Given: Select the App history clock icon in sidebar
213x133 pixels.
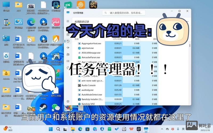Looking at the screenshot, I should pyautogui.click(x=68, y=41).
